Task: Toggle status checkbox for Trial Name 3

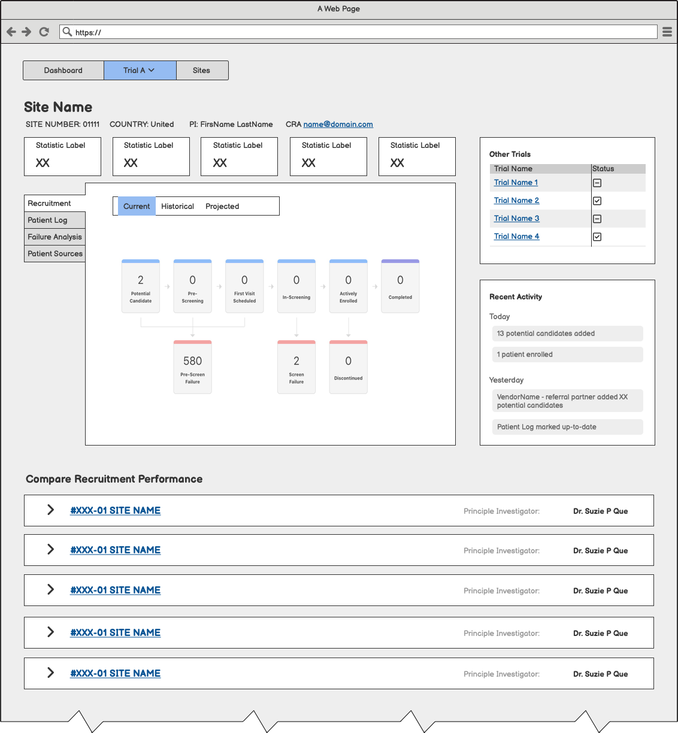Action: tap(597, 219)
